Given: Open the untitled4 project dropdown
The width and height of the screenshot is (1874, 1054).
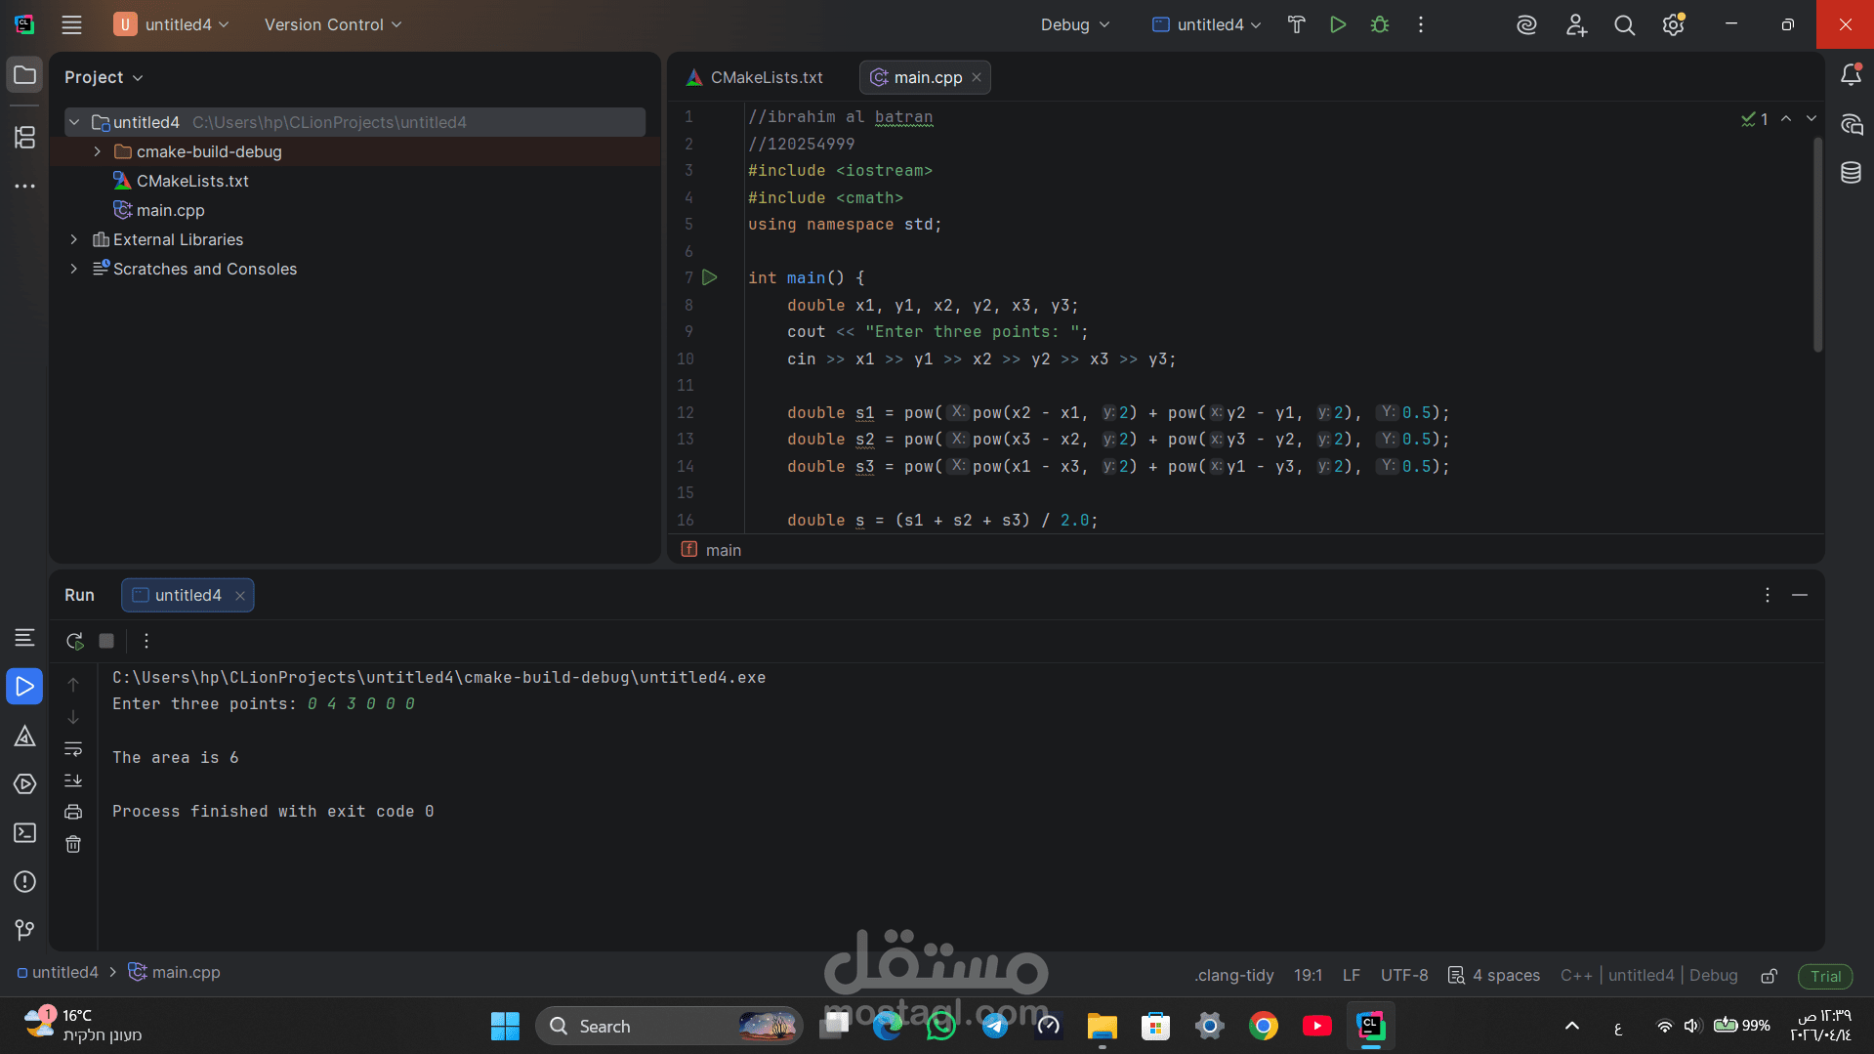Looking at the screenshot, I should point(172,24).
